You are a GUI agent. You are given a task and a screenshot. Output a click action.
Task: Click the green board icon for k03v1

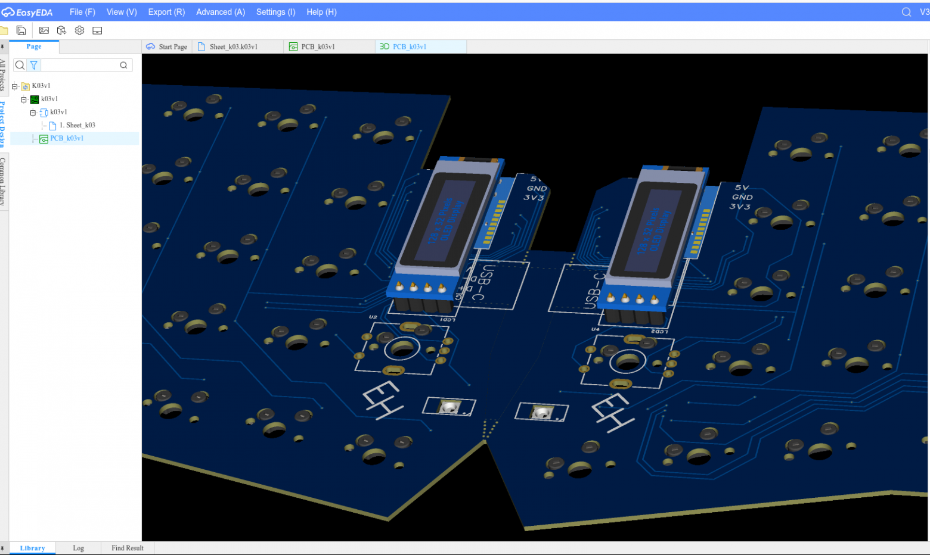tap(35, 99)
